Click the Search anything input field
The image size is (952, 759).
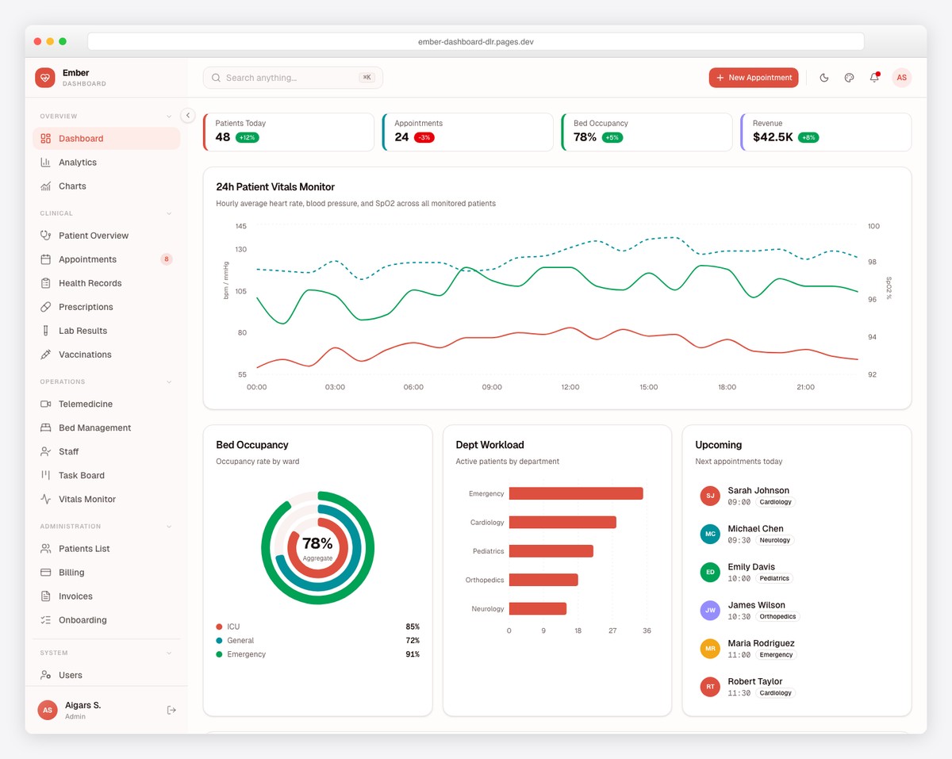[292, 78]
